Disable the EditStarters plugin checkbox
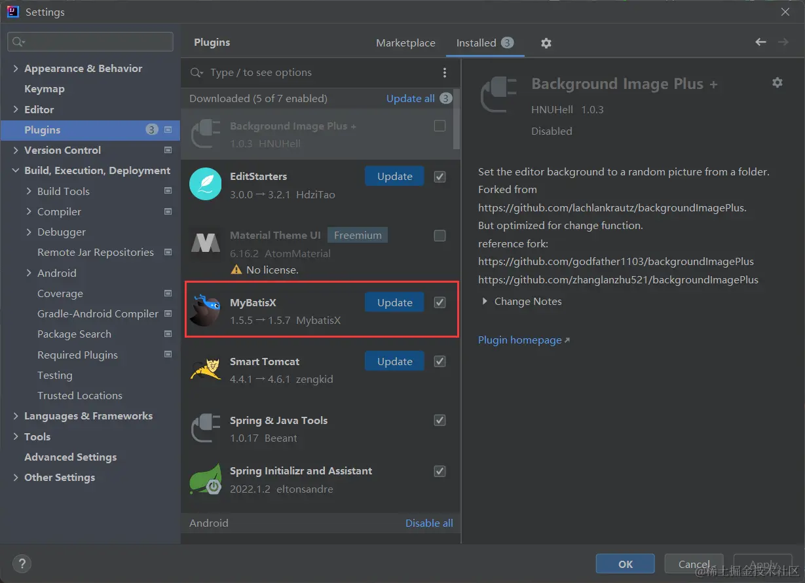Image resolution: width=805 pixels, height=583 pixels. (x=440, y=177)
